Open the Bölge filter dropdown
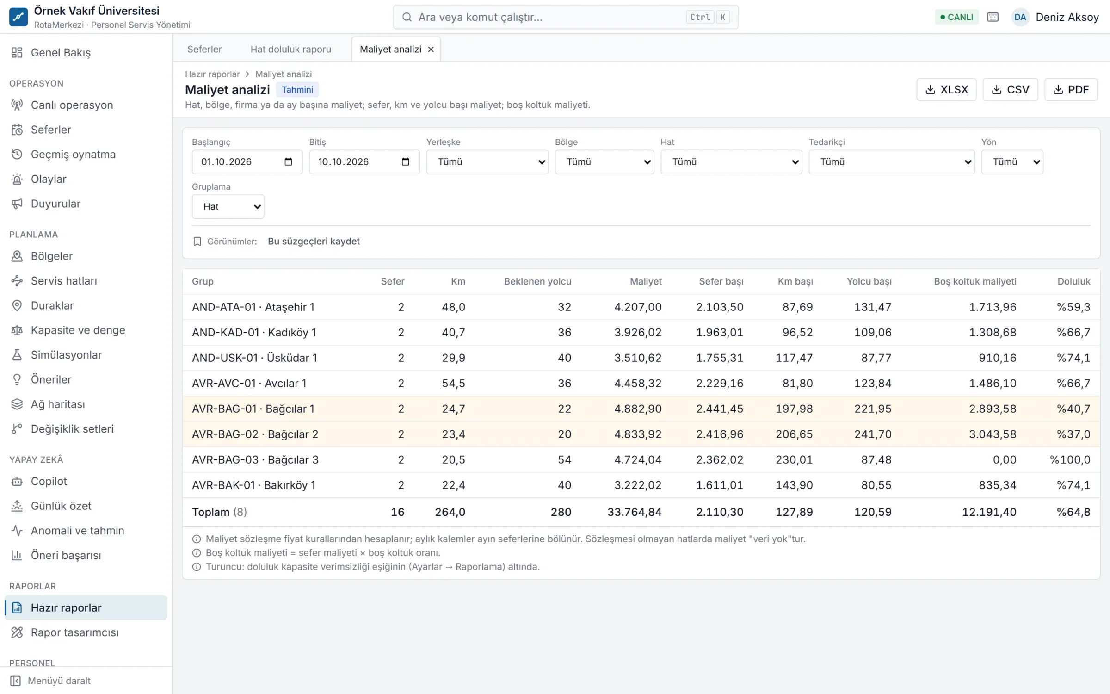The image size is (1110, 694). tap(604, 162)
